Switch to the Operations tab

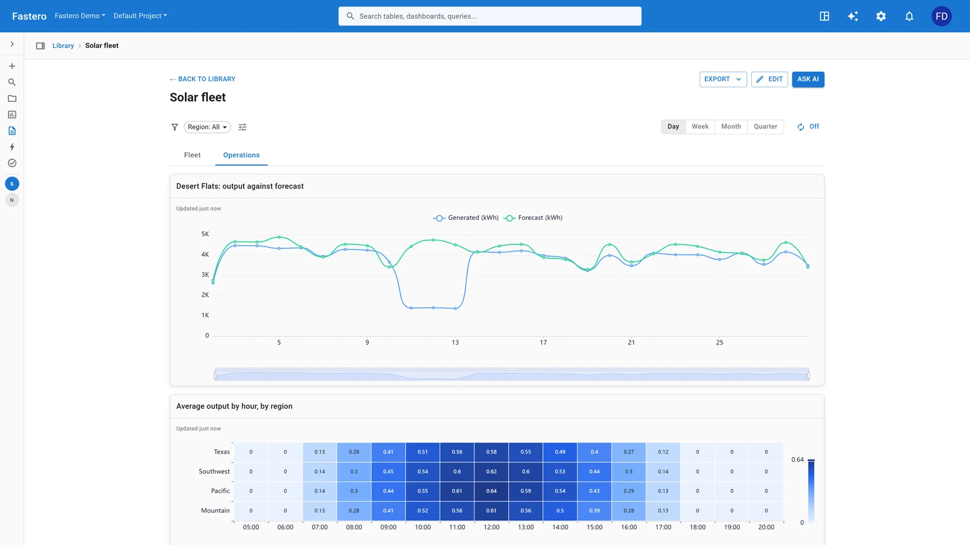[241, 155]
